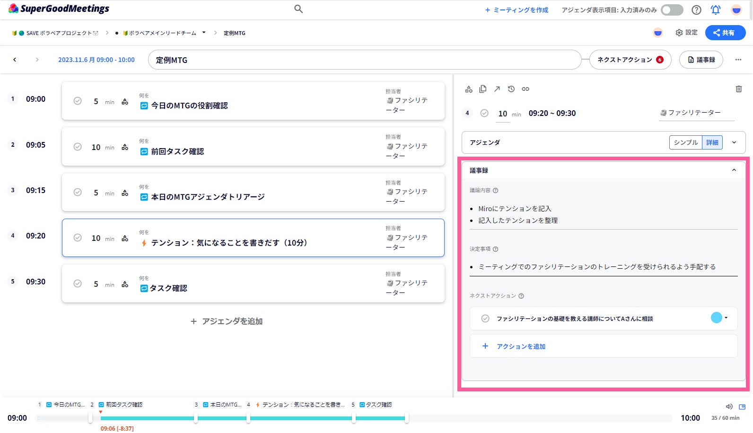The width and height of the screenshot is (753, 433).
Task: Delete the agenda with the trash icon
Action: point(738,89)
